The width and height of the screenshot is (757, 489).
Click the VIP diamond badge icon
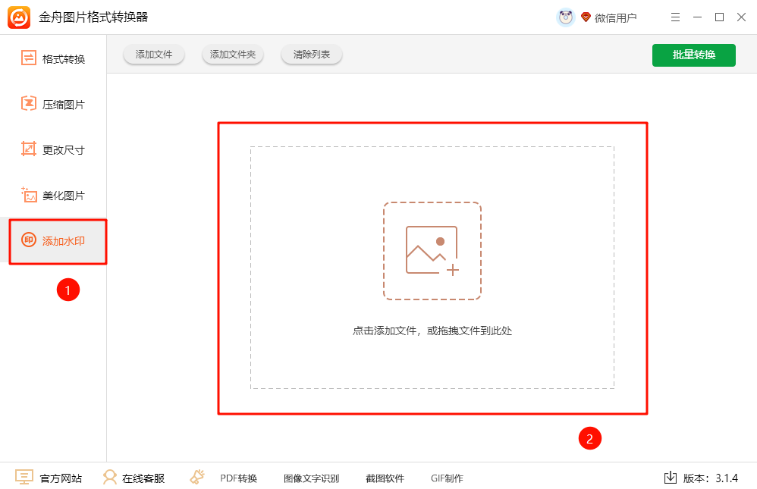point(586,17)
